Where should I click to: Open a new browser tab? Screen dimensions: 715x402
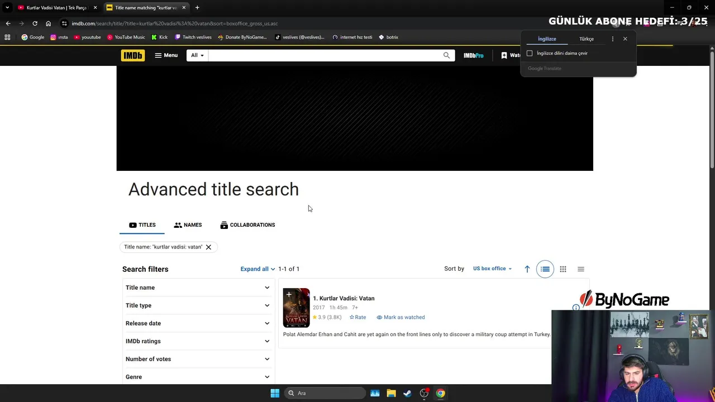point(197,8)
